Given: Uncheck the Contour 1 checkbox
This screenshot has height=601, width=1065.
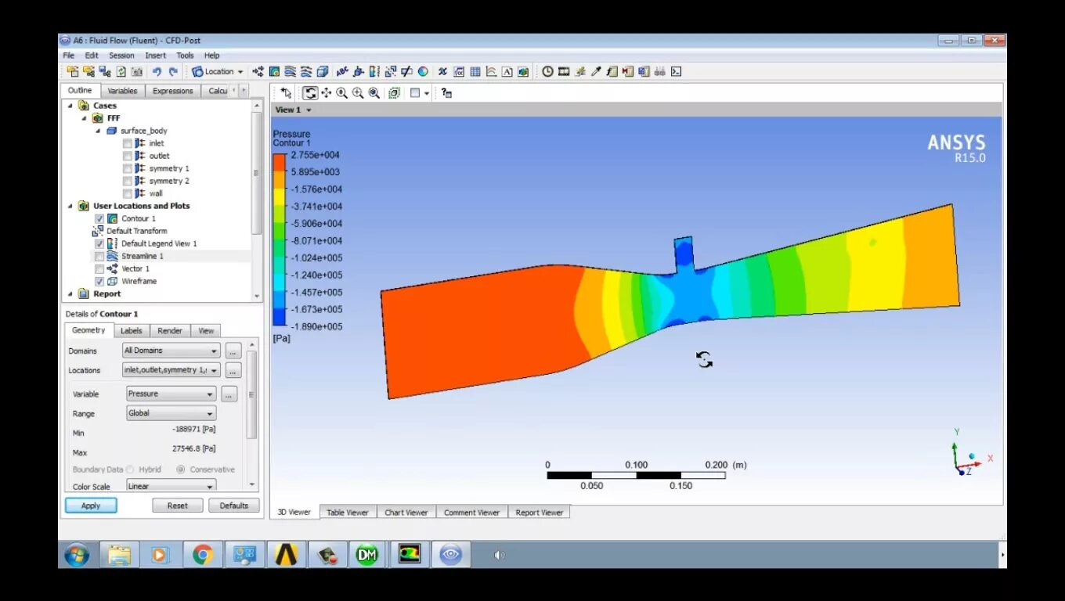Looking at the screenshot, I should [99, 218].
